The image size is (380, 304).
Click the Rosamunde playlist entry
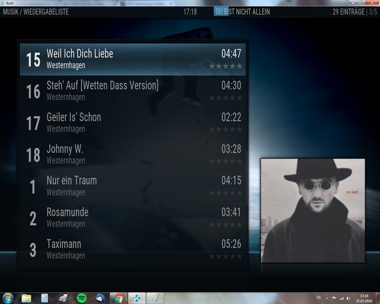(132, 218)
